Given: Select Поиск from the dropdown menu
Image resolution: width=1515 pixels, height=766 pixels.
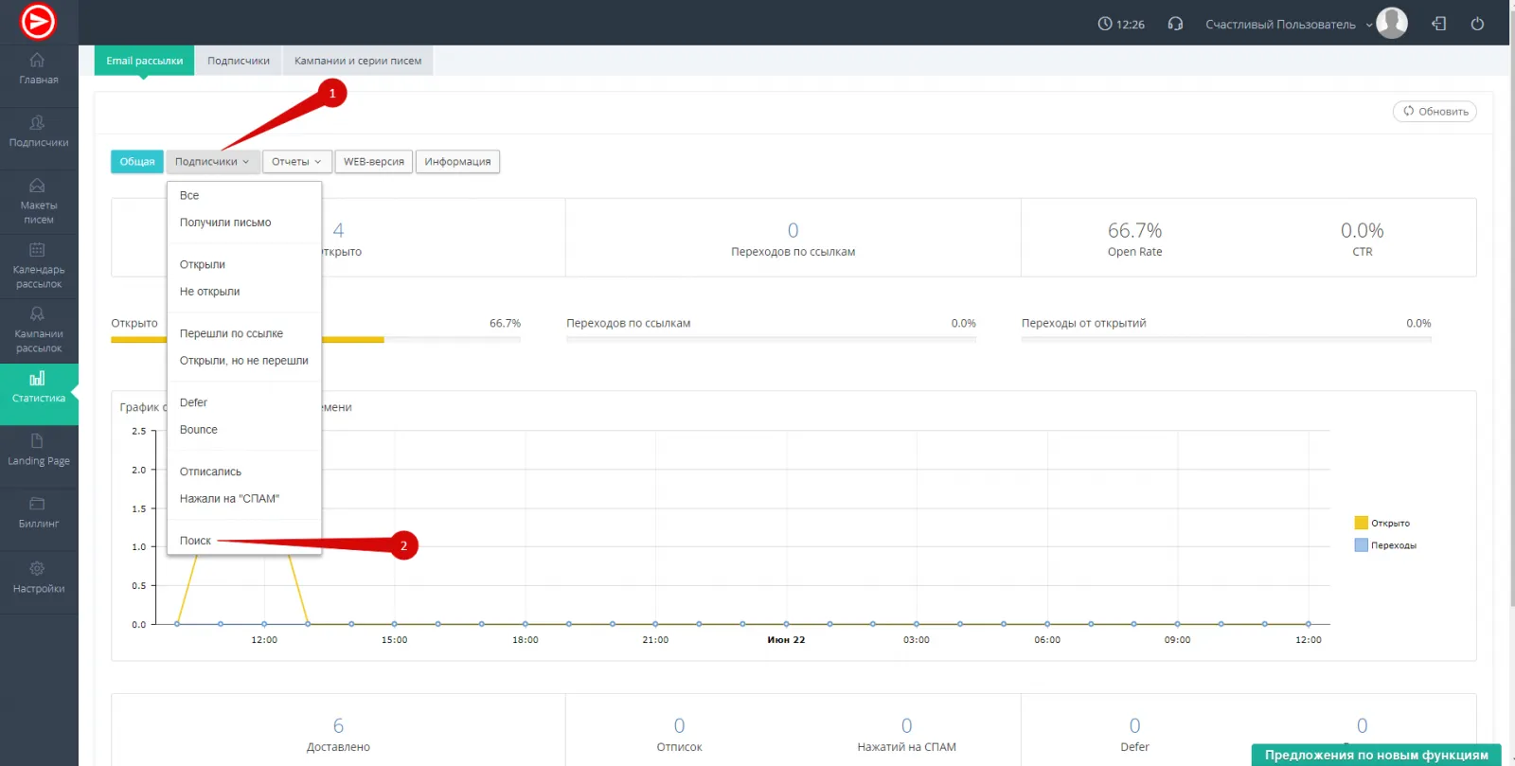Looking at the screenshot, I should click(196, 541).
